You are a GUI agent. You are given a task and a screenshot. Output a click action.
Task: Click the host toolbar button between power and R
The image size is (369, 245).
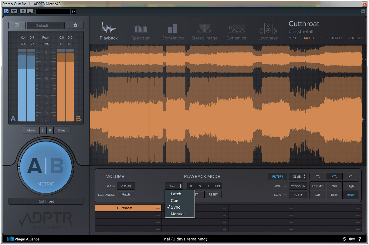14,11
